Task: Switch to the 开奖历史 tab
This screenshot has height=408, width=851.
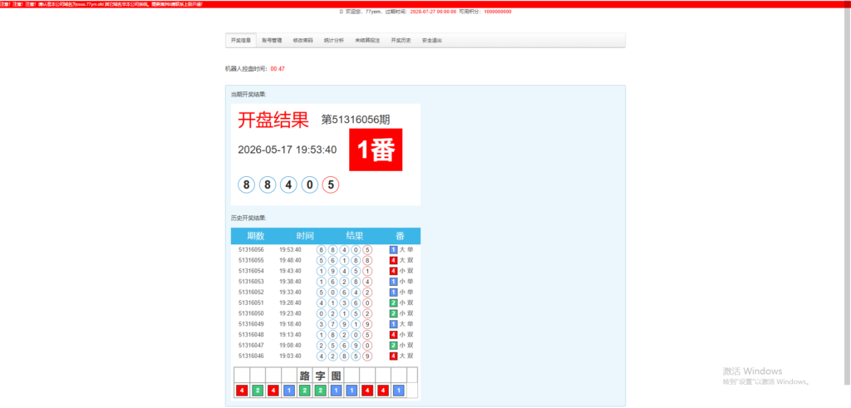Action: point(401,40)
